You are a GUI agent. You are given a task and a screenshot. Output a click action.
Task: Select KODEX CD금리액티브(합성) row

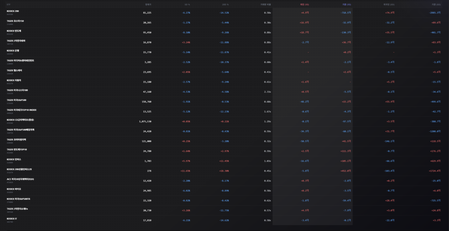20,120
